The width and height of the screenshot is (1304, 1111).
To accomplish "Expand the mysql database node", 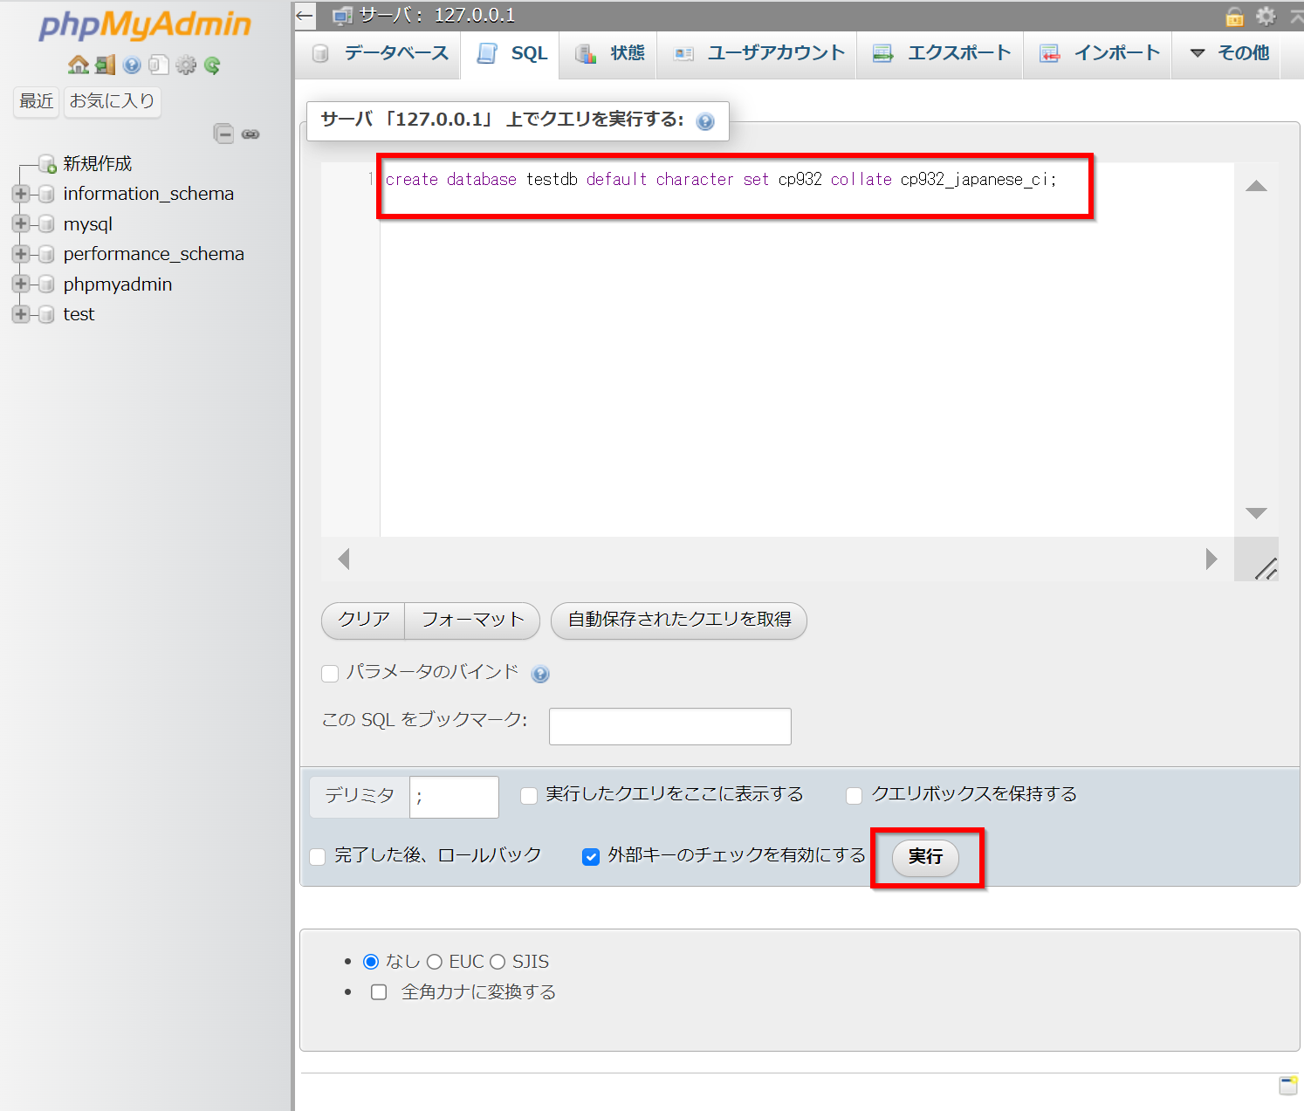I will (x=21, y=224).
